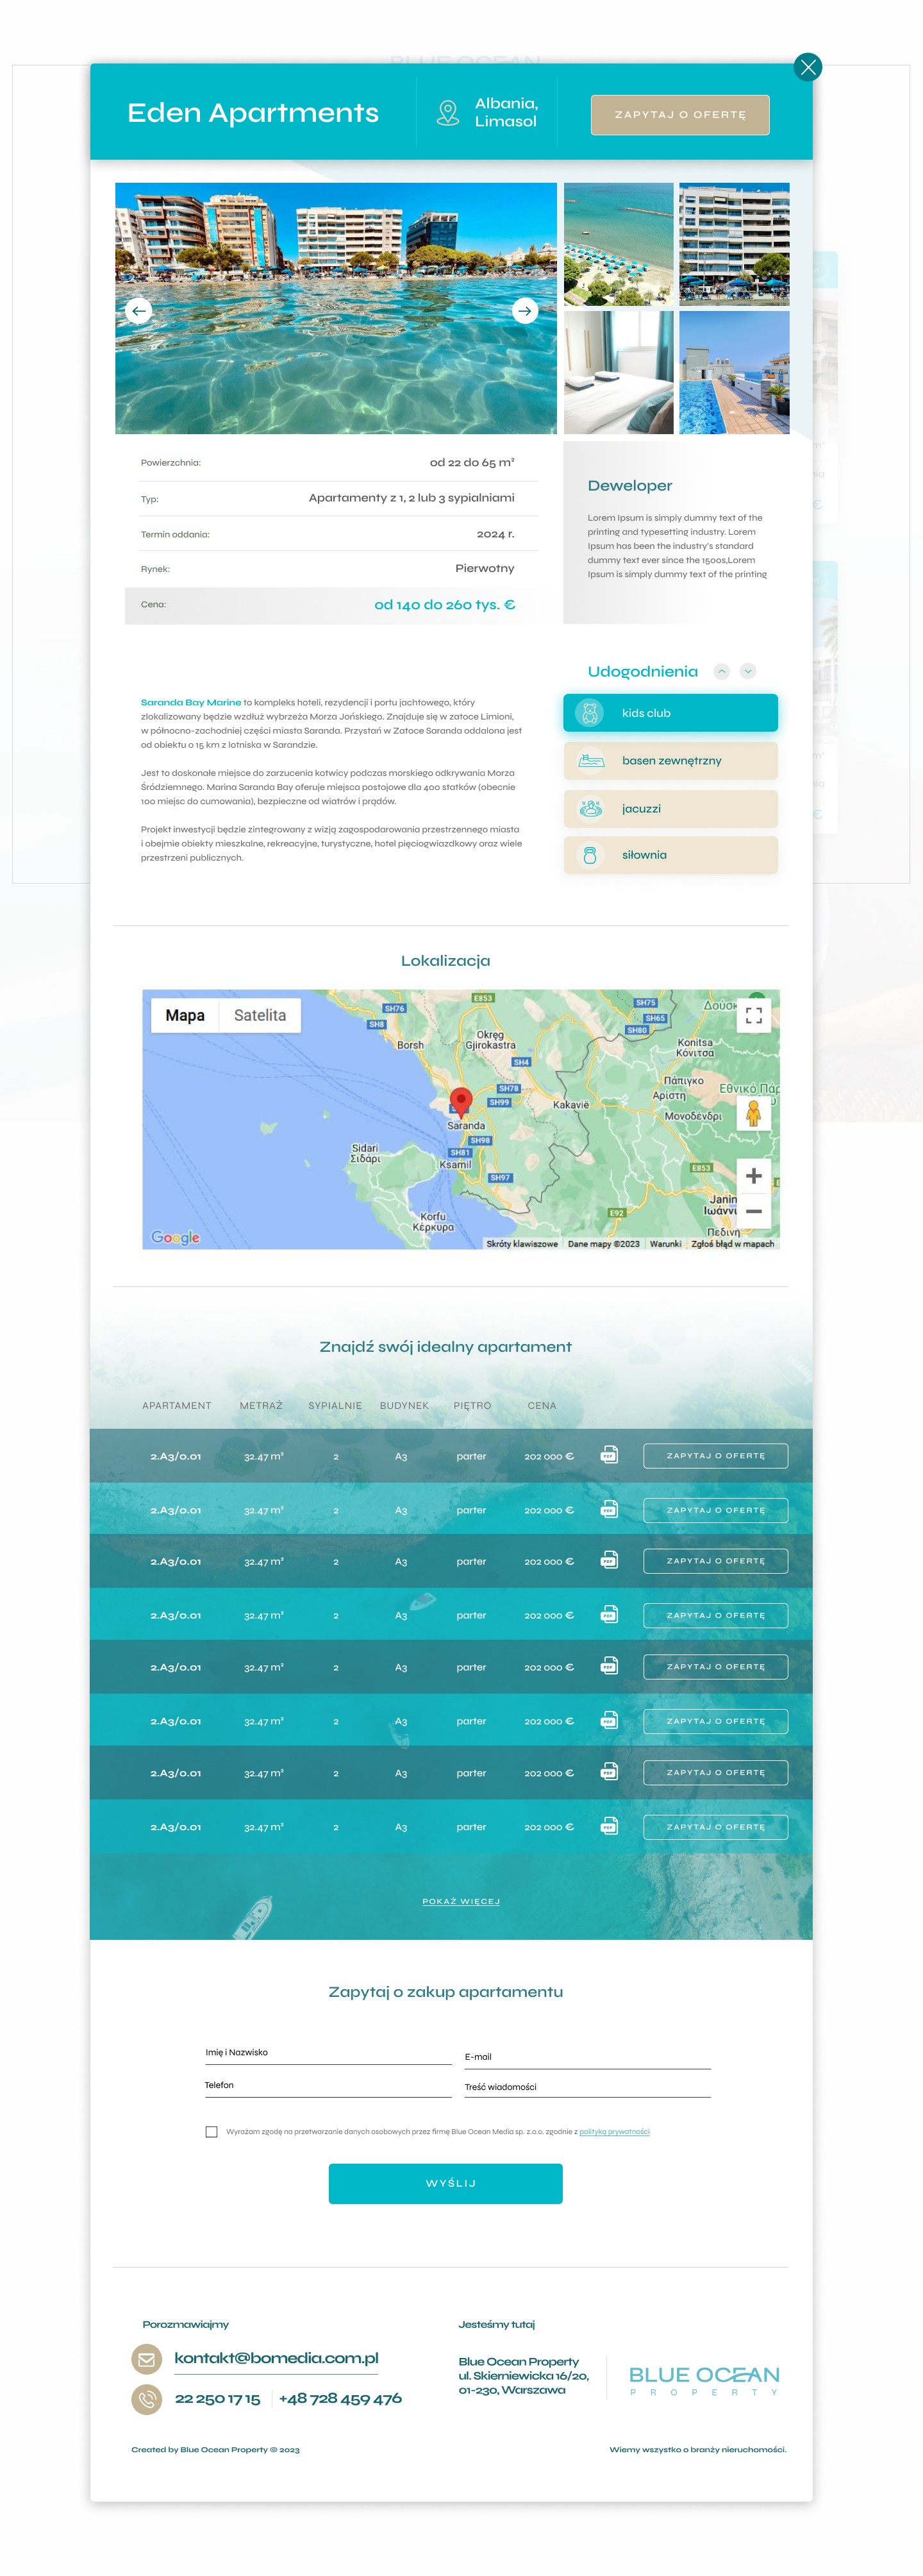Click the outdoor pool icon
This screenshot has width=923, height=2576.
591,761
